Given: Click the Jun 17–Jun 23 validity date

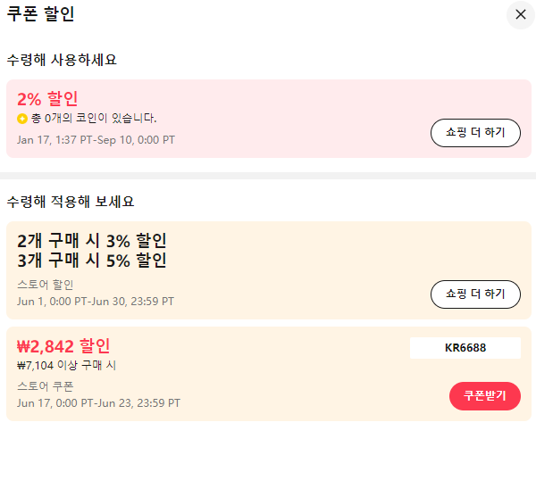Looking at the screenshot, I should (98, 403).
